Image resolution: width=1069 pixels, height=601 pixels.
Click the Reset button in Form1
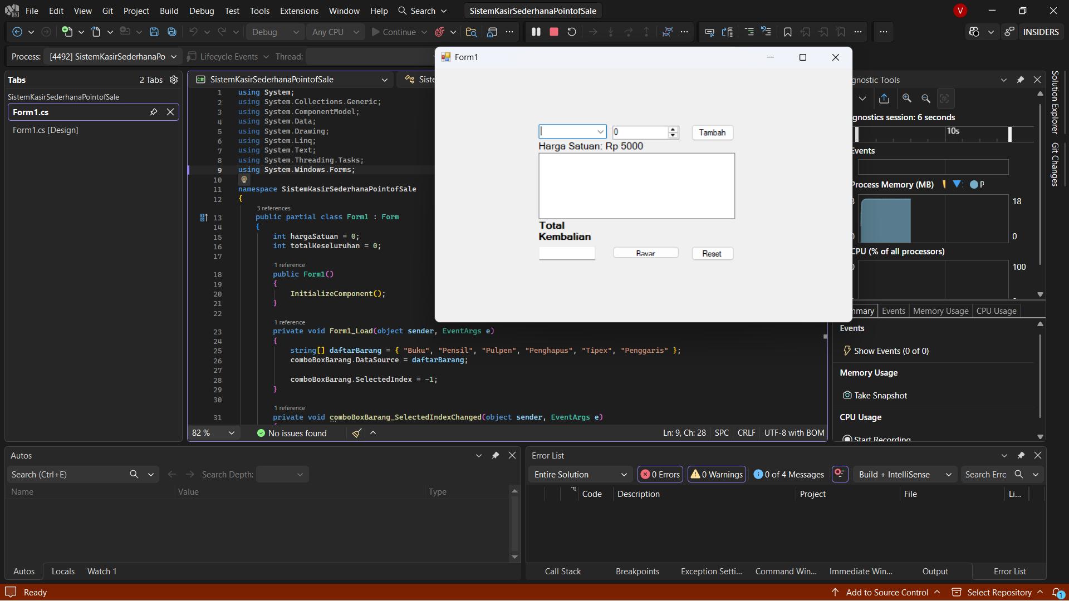[712, 254]
